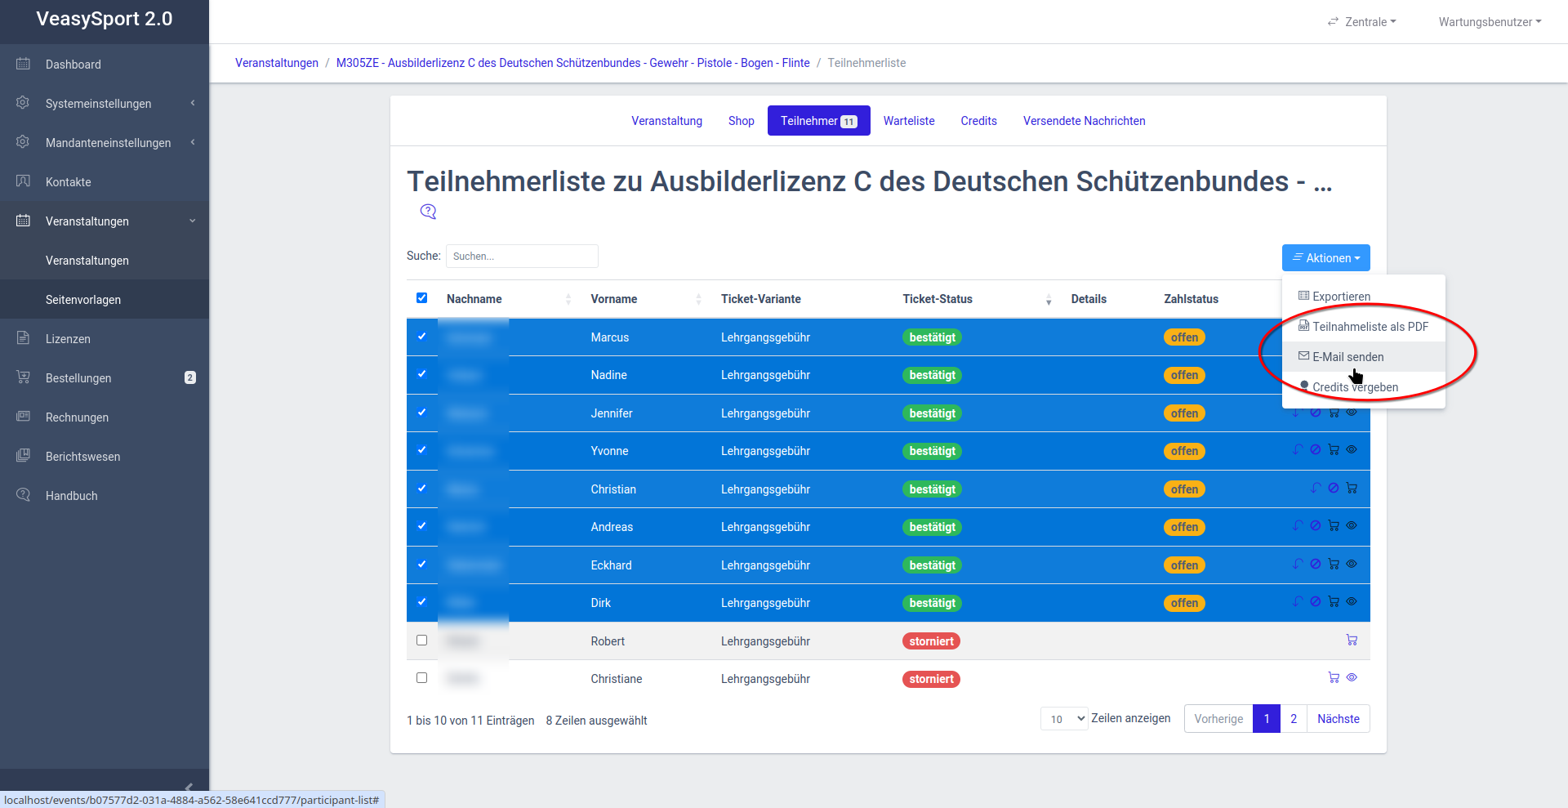Click the shopping cart icon in Robert's row
The width and height of the screenshot is (1568, 808).
[1352, 641]
